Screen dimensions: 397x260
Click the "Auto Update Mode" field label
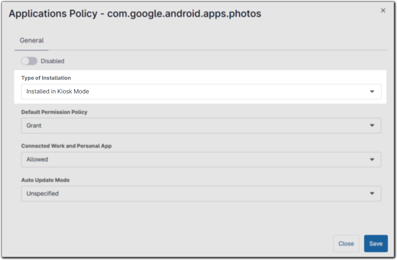pyautogui.click(x=46, y=180)
